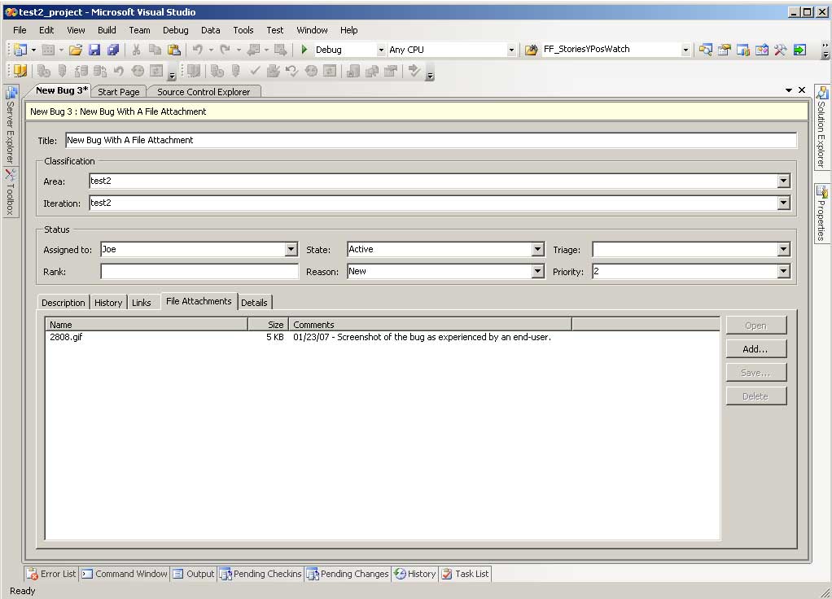Switch to the Links tab

pyautogui.click(x=141, y=303)
